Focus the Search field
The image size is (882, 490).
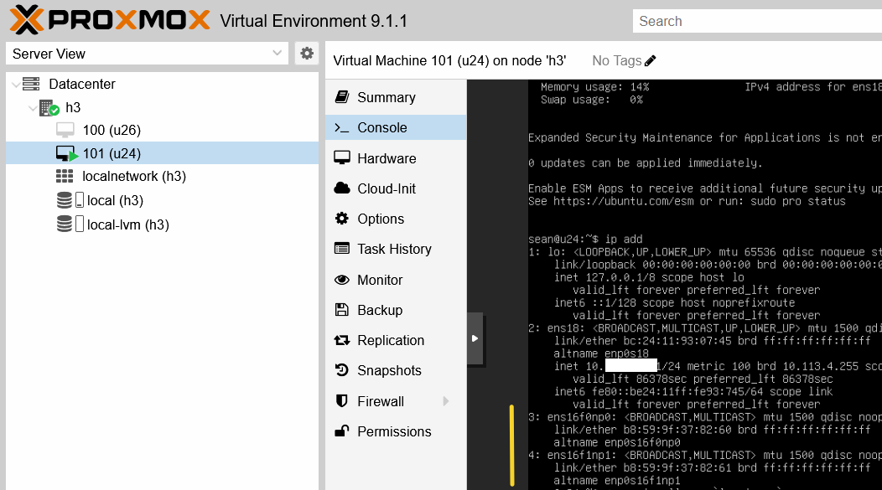(757, 21)
